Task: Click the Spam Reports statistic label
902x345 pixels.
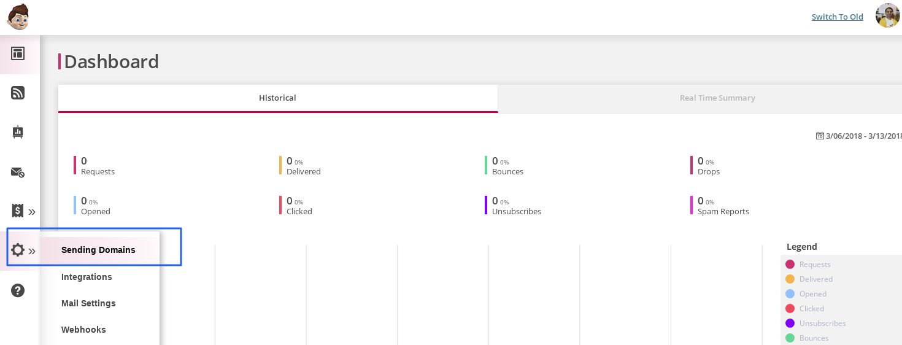Action: 723,212
